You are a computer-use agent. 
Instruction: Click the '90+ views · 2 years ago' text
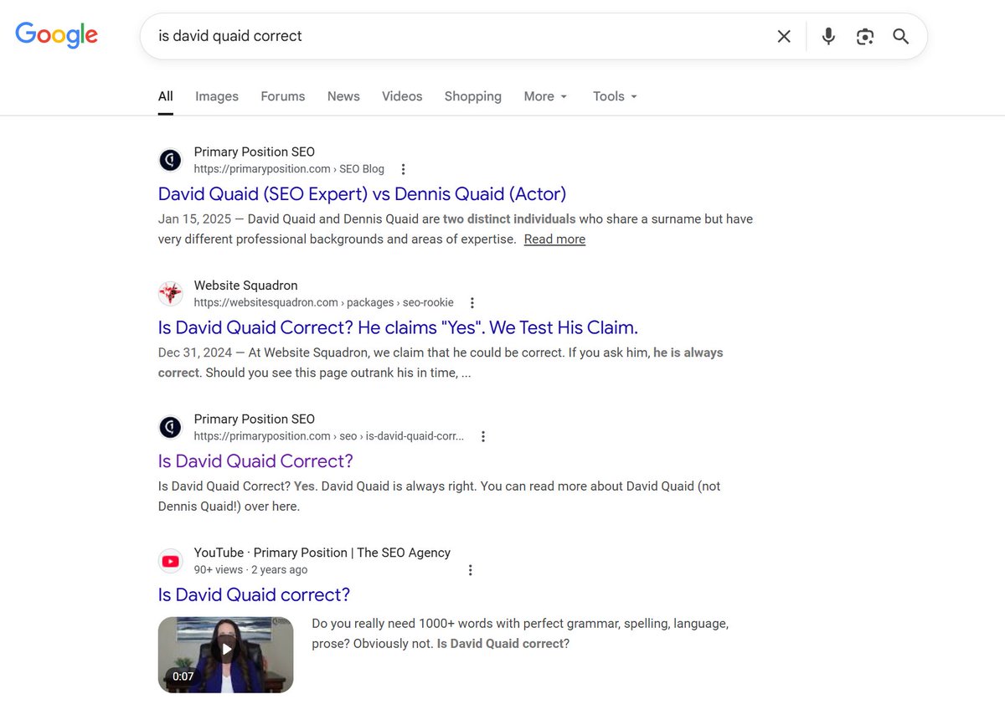click(x=250, y=570)
